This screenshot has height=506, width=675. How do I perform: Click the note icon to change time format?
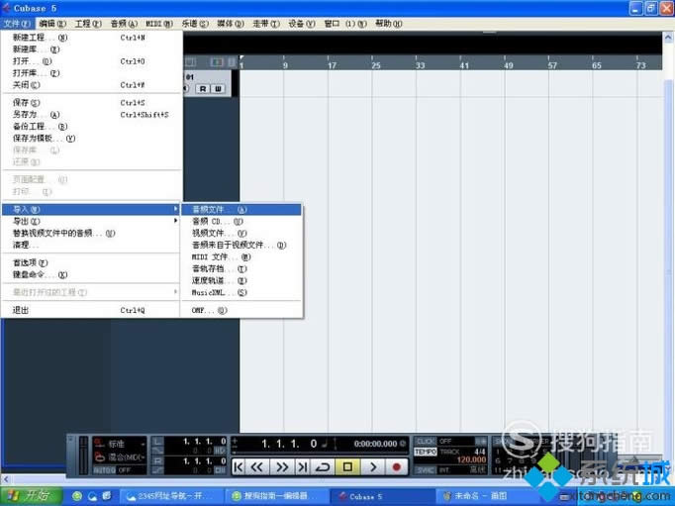pyautogui.click(x=325, y=443)
